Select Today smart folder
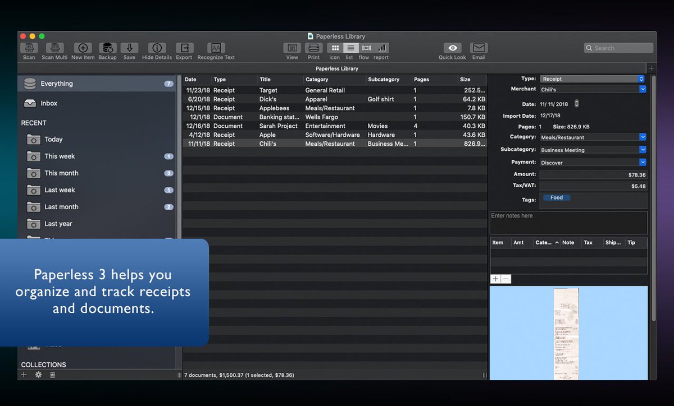This screenshot has width=674, height=406. tap(97, 140)
